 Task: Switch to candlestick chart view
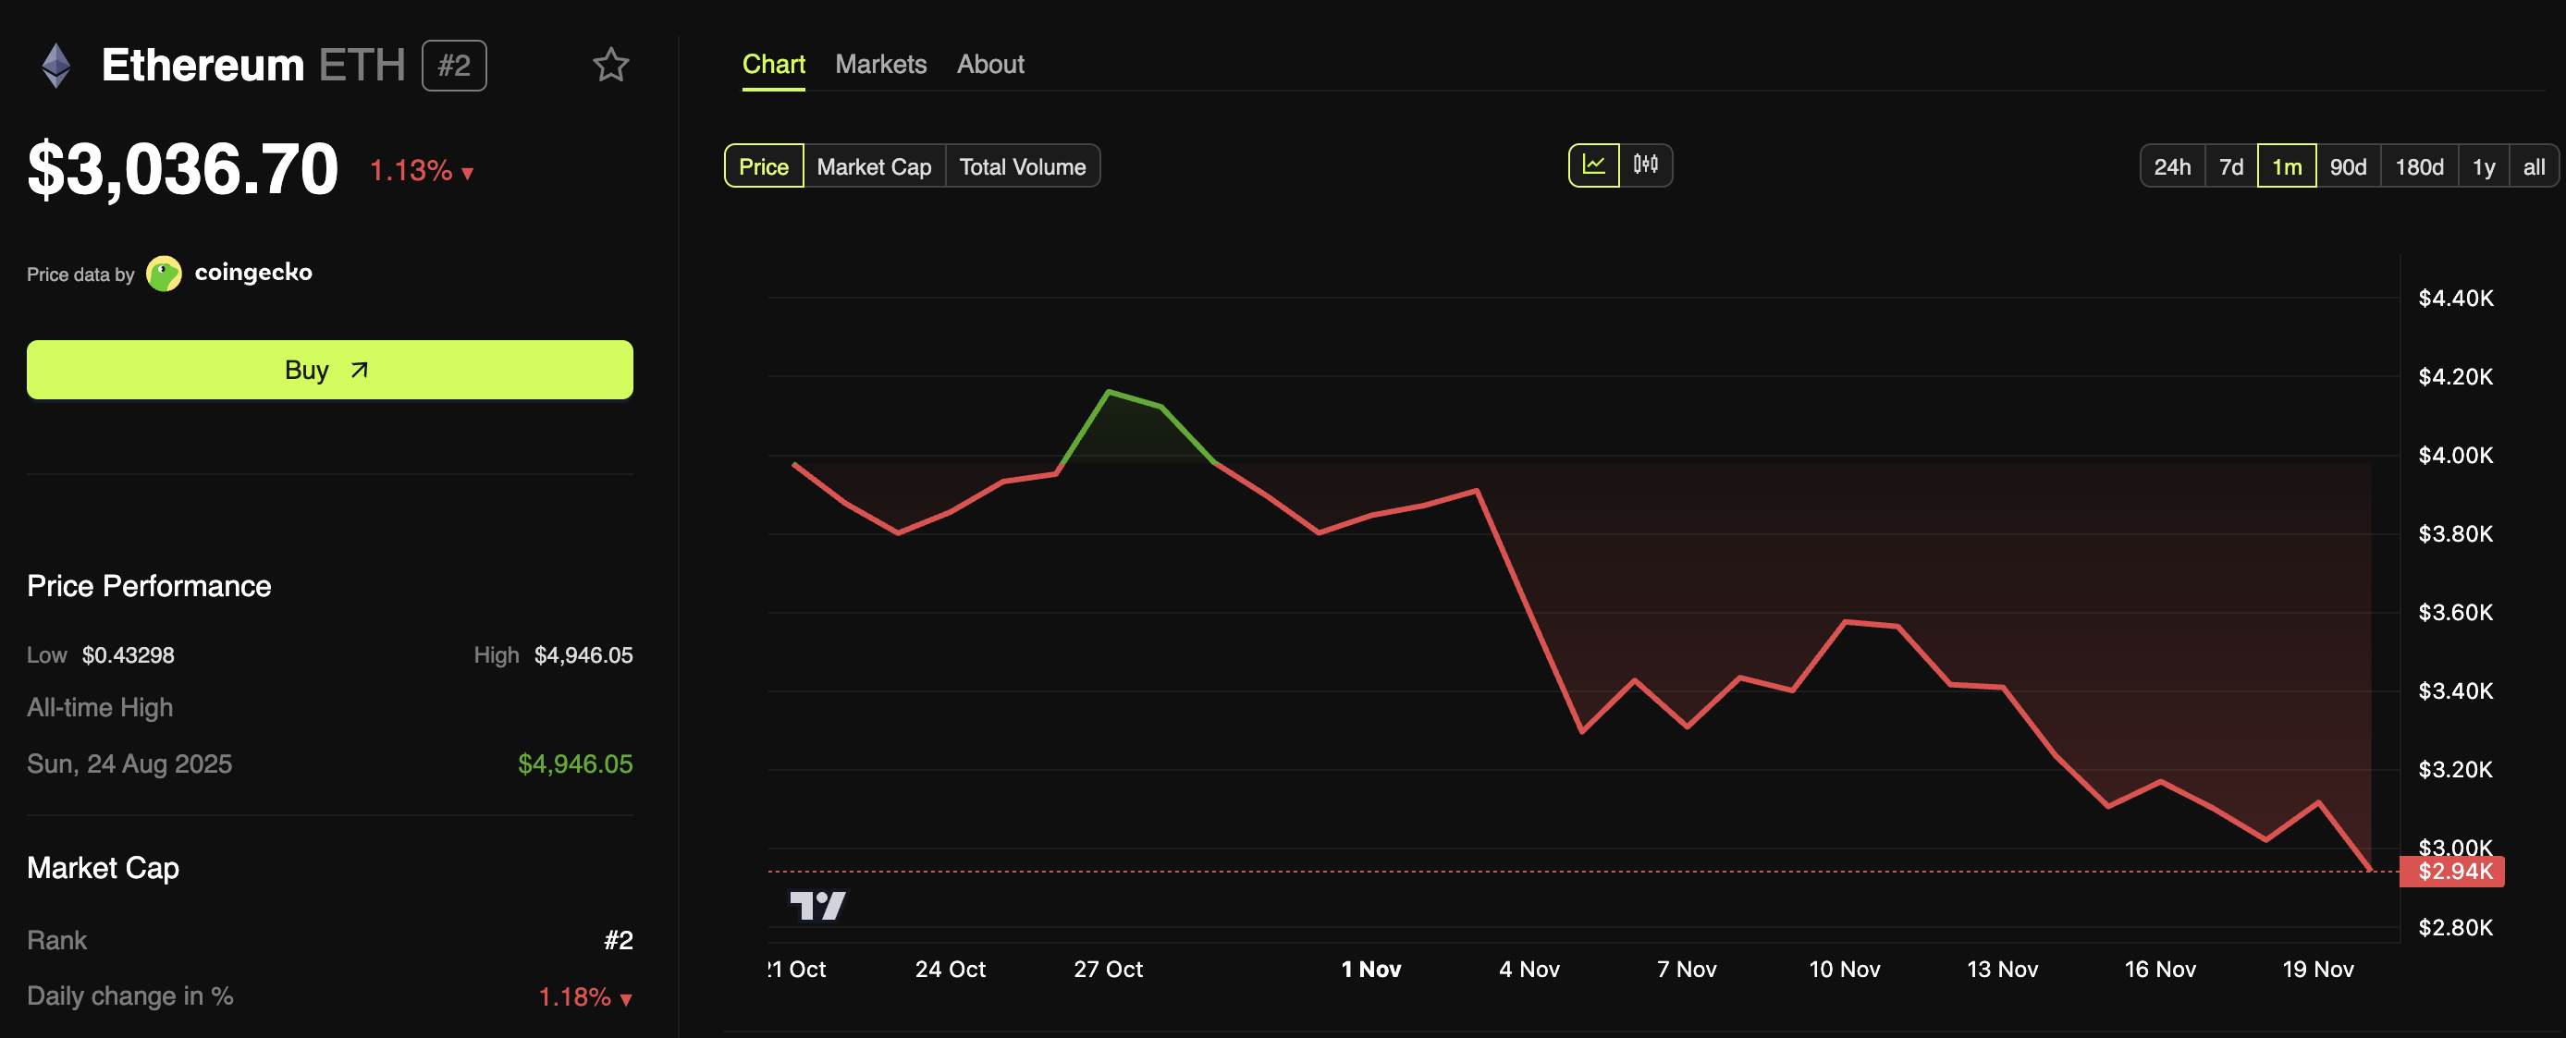click(x=1645, y=165)
